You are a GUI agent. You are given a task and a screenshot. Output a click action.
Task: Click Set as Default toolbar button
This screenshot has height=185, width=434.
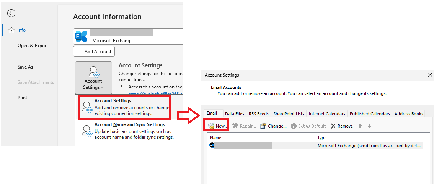pos(308,126)
